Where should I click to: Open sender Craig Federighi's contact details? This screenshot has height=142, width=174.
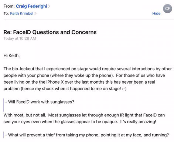pyautogui.click(x=31, y=6)
